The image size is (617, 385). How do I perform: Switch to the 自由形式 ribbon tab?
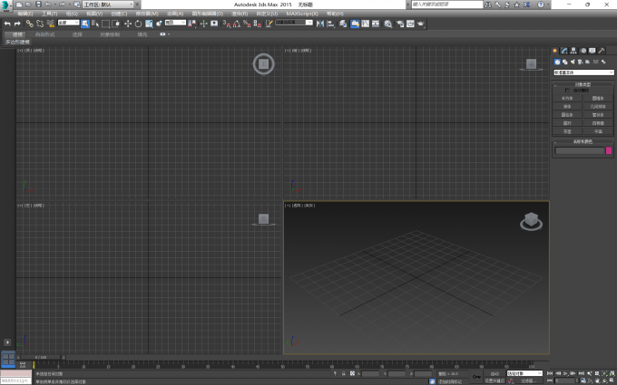(44, 34)
